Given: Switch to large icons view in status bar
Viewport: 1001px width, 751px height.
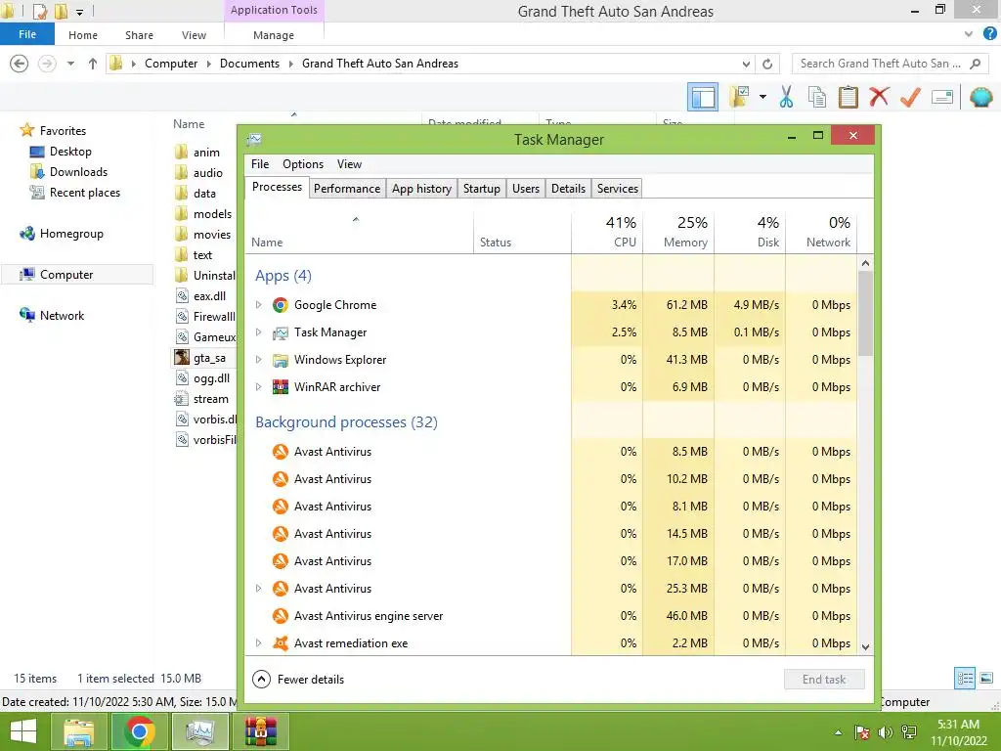Looking at the screenshot, I should pos(986,679).
